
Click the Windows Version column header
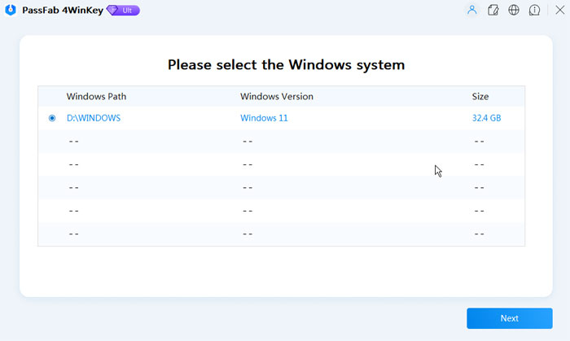[277, 96]
